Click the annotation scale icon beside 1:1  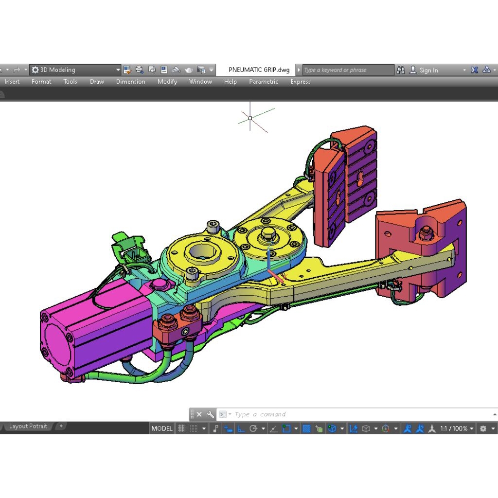(x=432, y=428)
